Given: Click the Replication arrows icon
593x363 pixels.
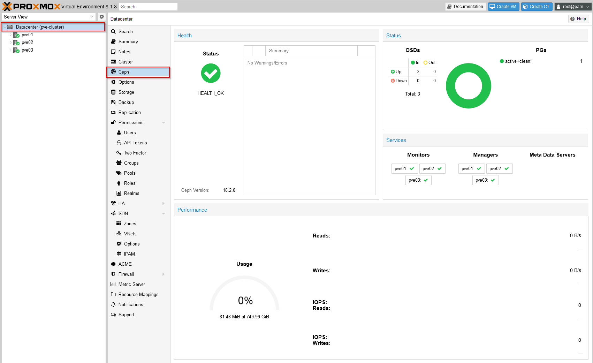Looking at the screenshot, I should coord(113,112).
